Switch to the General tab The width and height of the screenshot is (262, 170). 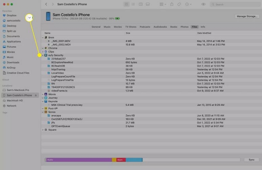(x=96, y=27)
